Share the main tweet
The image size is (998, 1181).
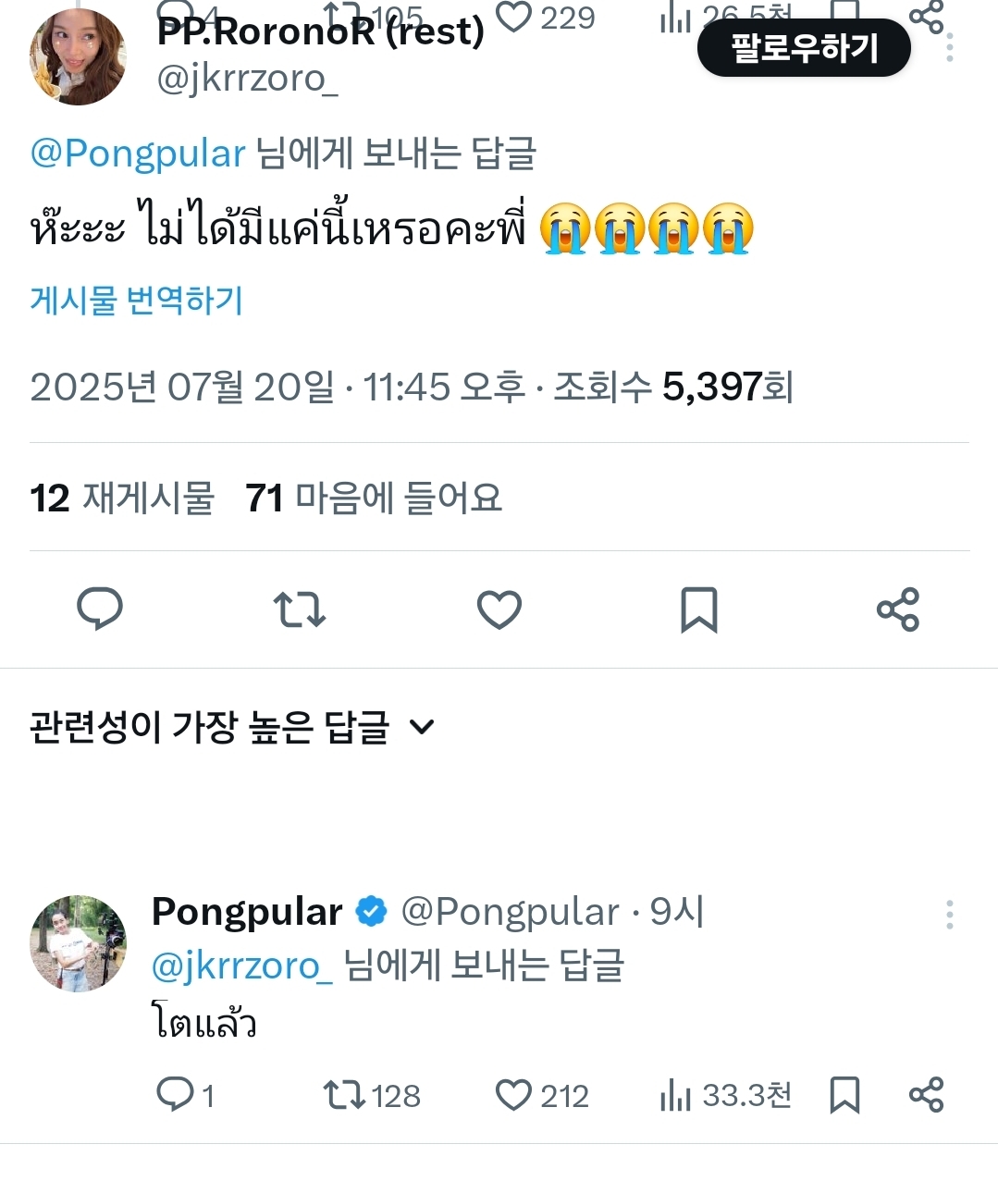[x=898, y=609]
